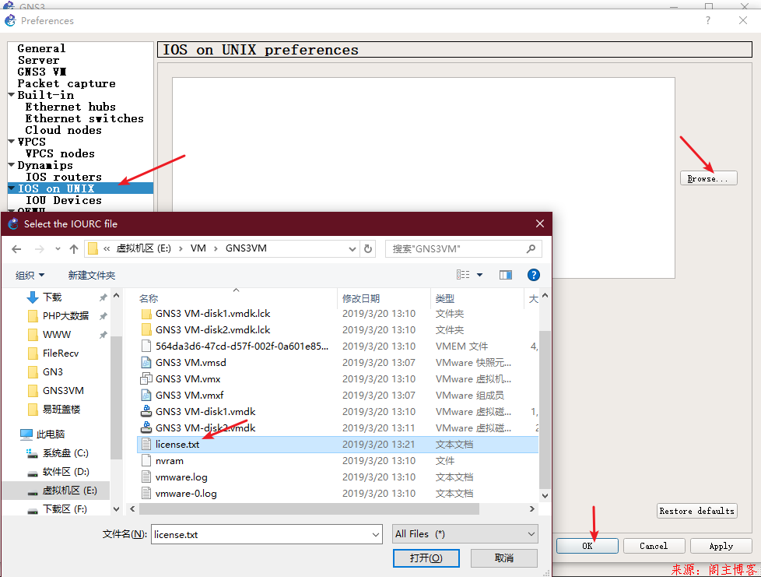The height and width of the screenshot is (577, 761).
Task: Click Browse... in Preferences window
Action: pos(708,178)
